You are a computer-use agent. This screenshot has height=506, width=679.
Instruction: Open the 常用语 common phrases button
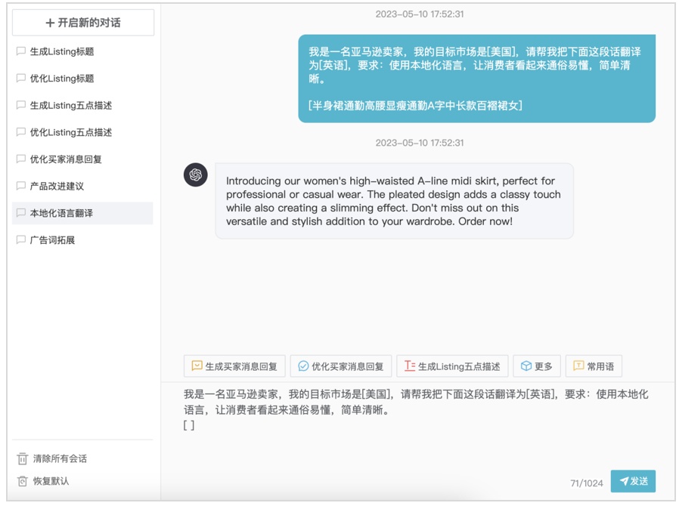click(594, 366)
